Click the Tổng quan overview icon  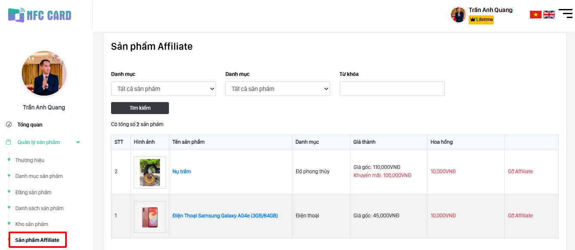click(9, 125)
